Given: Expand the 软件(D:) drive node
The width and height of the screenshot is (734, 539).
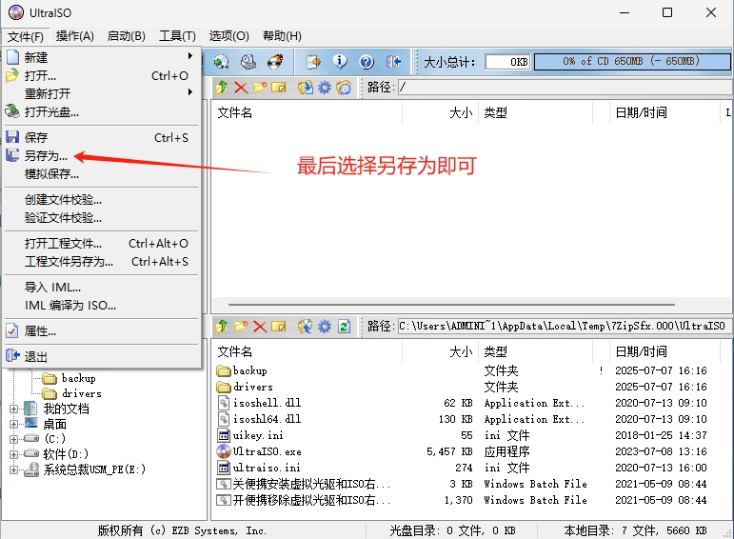Looking at the screenshot, I should tap(14, 454).
